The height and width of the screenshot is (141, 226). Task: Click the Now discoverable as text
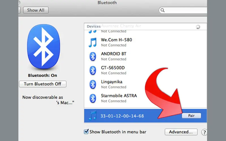[43, 97]
